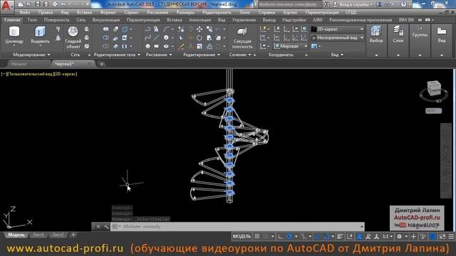Viewport: 456px width, 256px height.
Task: Switch to the Лист1 layout tab
Action: 38,235
